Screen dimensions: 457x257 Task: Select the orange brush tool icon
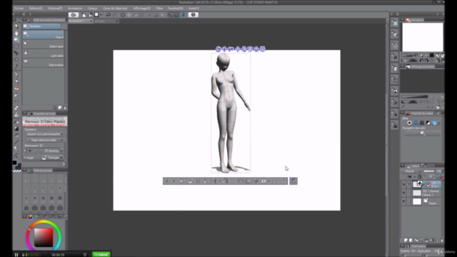click(x=16, y=89)
